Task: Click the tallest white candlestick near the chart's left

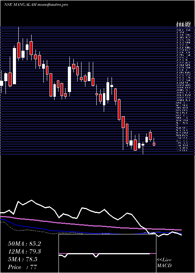Action: (x=14, y=65)
